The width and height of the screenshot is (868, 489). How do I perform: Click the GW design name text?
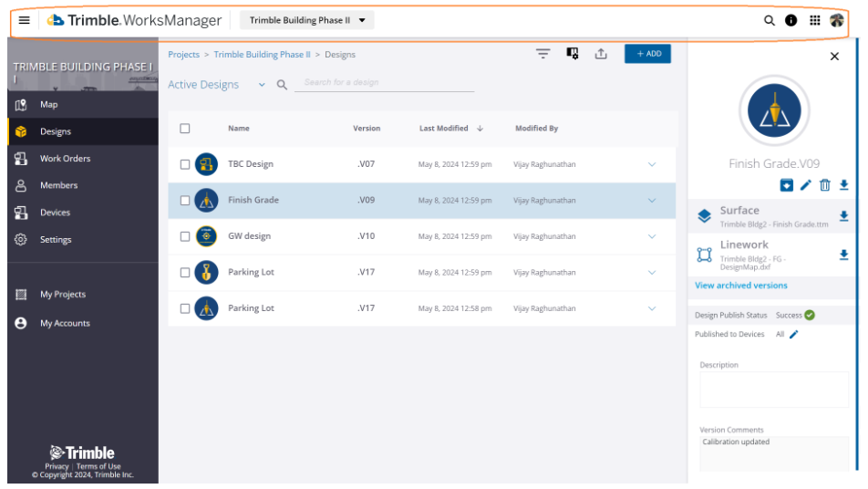[x=249, y=236]
